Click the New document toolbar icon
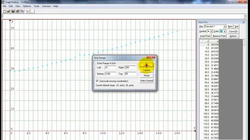Screen dimensions: 250x140 [x=4, y=11]
